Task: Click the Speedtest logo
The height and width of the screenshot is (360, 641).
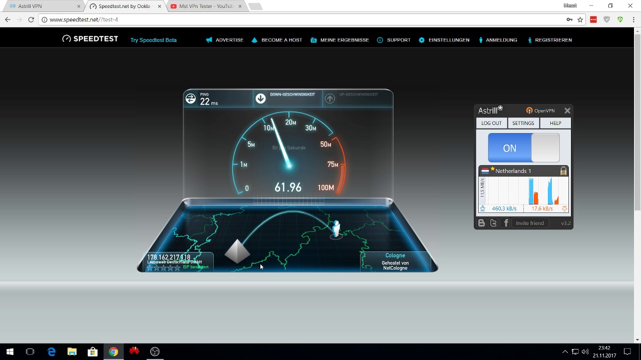Action: point(90,39)
